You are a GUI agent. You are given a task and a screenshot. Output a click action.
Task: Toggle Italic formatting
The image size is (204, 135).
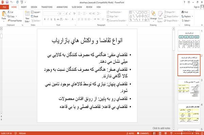tap(48, 19)
